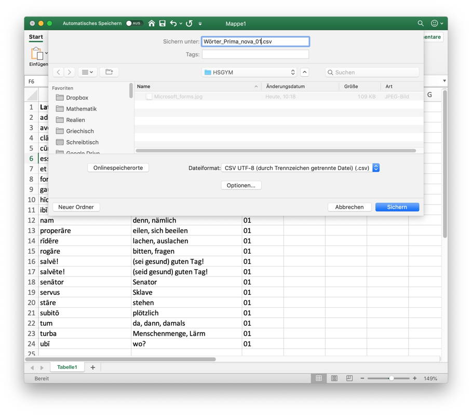Click the Abbrechen button
Screen dimensions: 472x415
[349, 207]
